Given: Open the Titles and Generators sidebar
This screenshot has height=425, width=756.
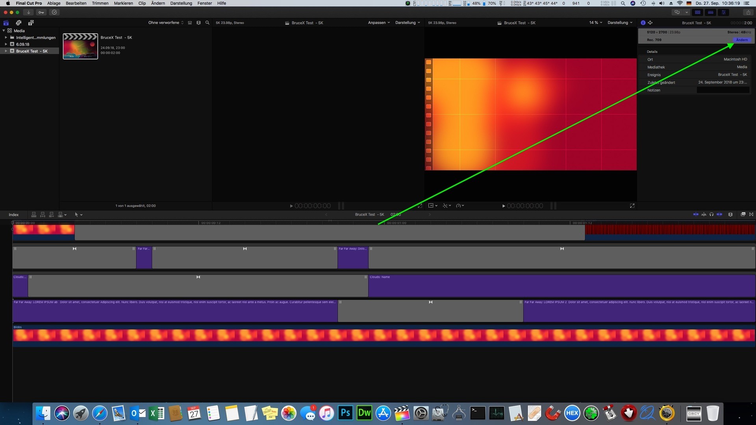Looking at the screenshot, I should 31,23.
